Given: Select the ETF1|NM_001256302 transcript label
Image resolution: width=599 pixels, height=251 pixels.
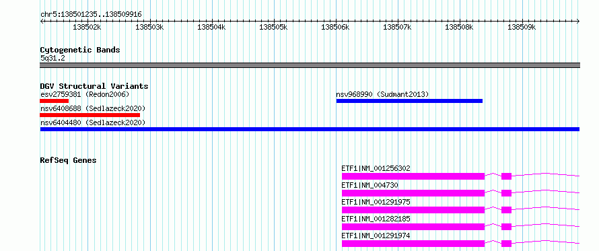Looking at the screenshot, I should click(x=376, y=168).
